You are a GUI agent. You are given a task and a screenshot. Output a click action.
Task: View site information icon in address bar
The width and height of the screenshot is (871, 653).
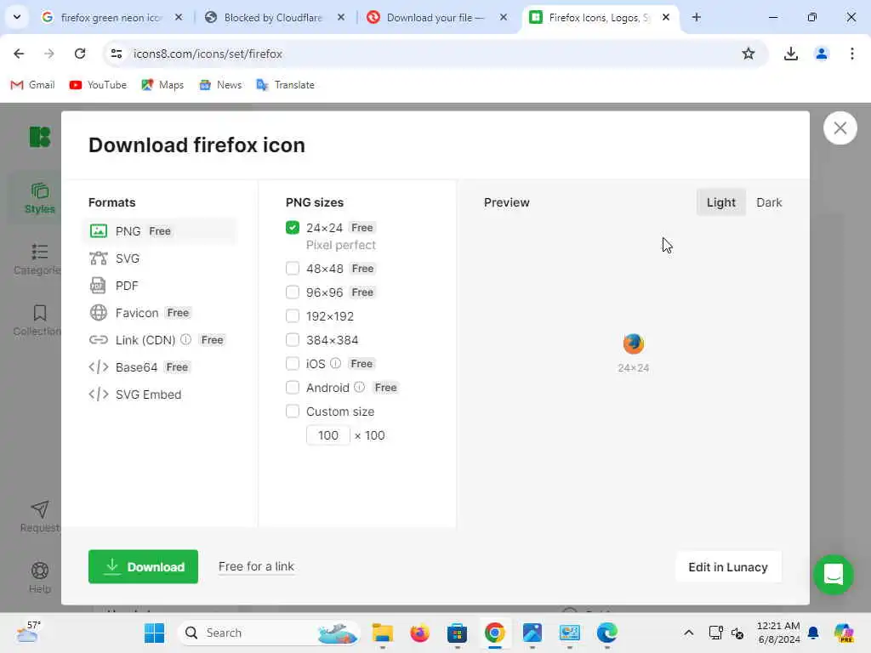pyautogui.click(x=116, y=54)
